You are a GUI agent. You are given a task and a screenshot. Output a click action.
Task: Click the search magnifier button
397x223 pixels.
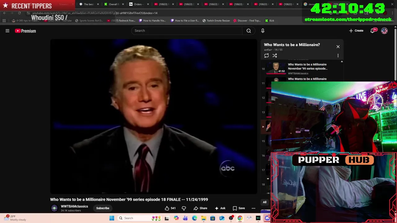(x=249, y=31)
